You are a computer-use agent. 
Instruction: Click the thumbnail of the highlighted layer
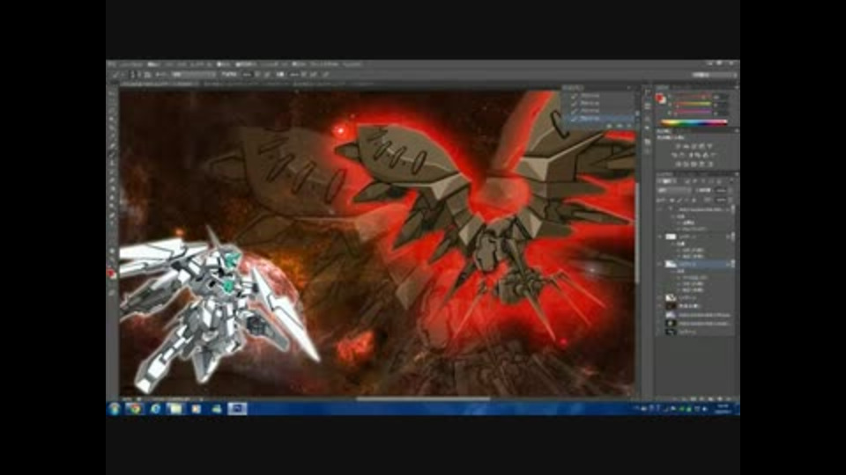click(x=671, y=265)
